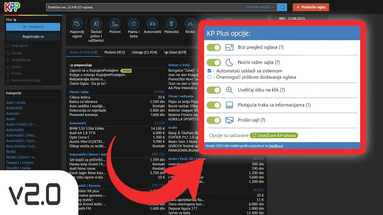
Task: Uncheck Automatski uskladi sa sistemom
Action: point(209,71)
